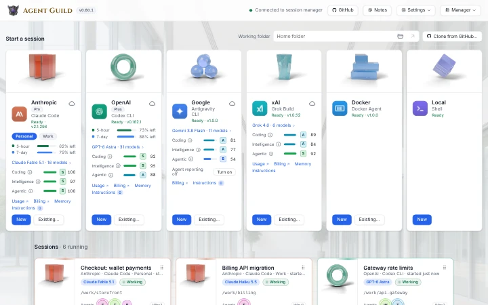Start a New Local shell session
This screenshot has width=488, height=305.
422,220
